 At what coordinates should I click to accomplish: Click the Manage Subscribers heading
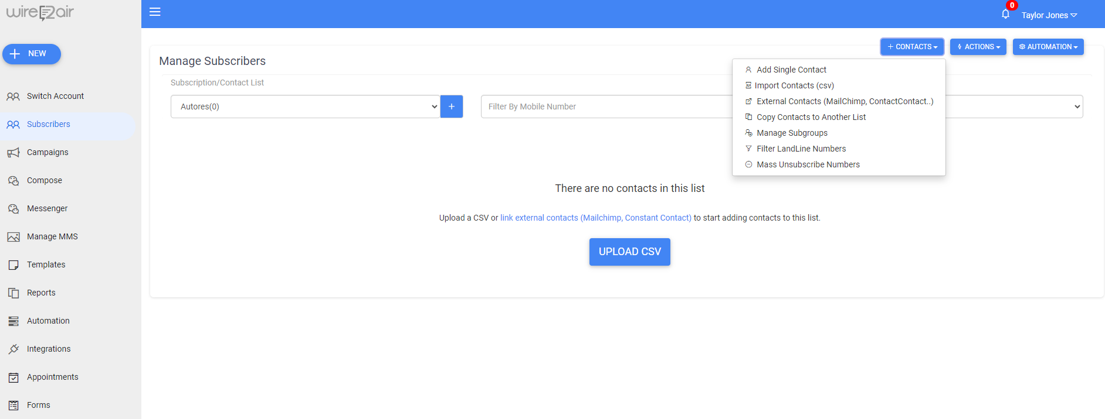click(212, 61)
